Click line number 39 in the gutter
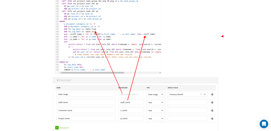Viewport: 271px width, 131px height. click(x=57, y=34)
